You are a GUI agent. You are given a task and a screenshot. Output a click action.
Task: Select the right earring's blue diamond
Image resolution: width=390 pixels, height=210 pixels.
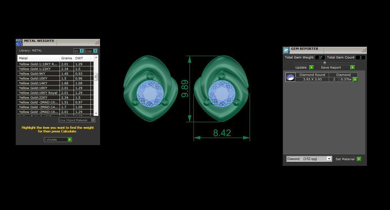(222, 94)
